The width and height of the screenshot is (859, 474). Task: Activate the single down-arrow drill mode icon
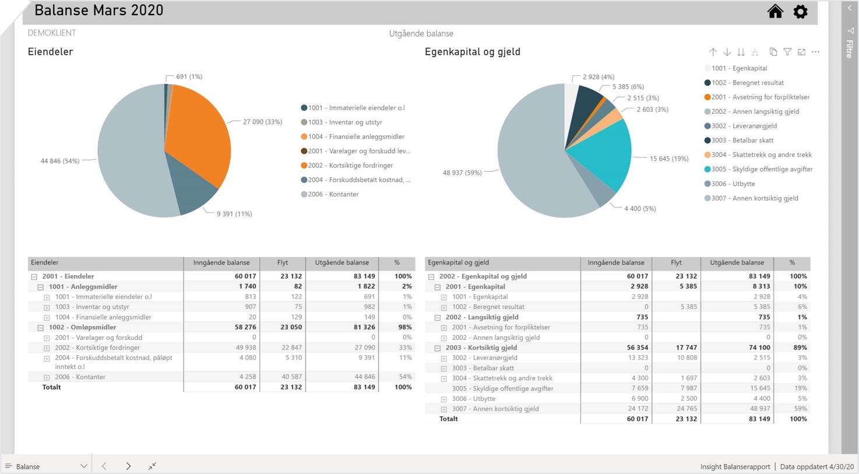pyautogui.click(x=727, y=52)
